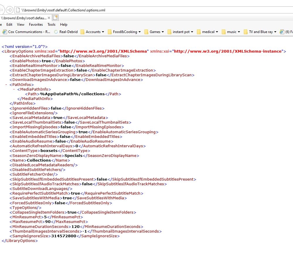Viewport: 293px width, 270px height.
Task: Expand the instant pot dropdown arrow
Action: pos(192,32)
